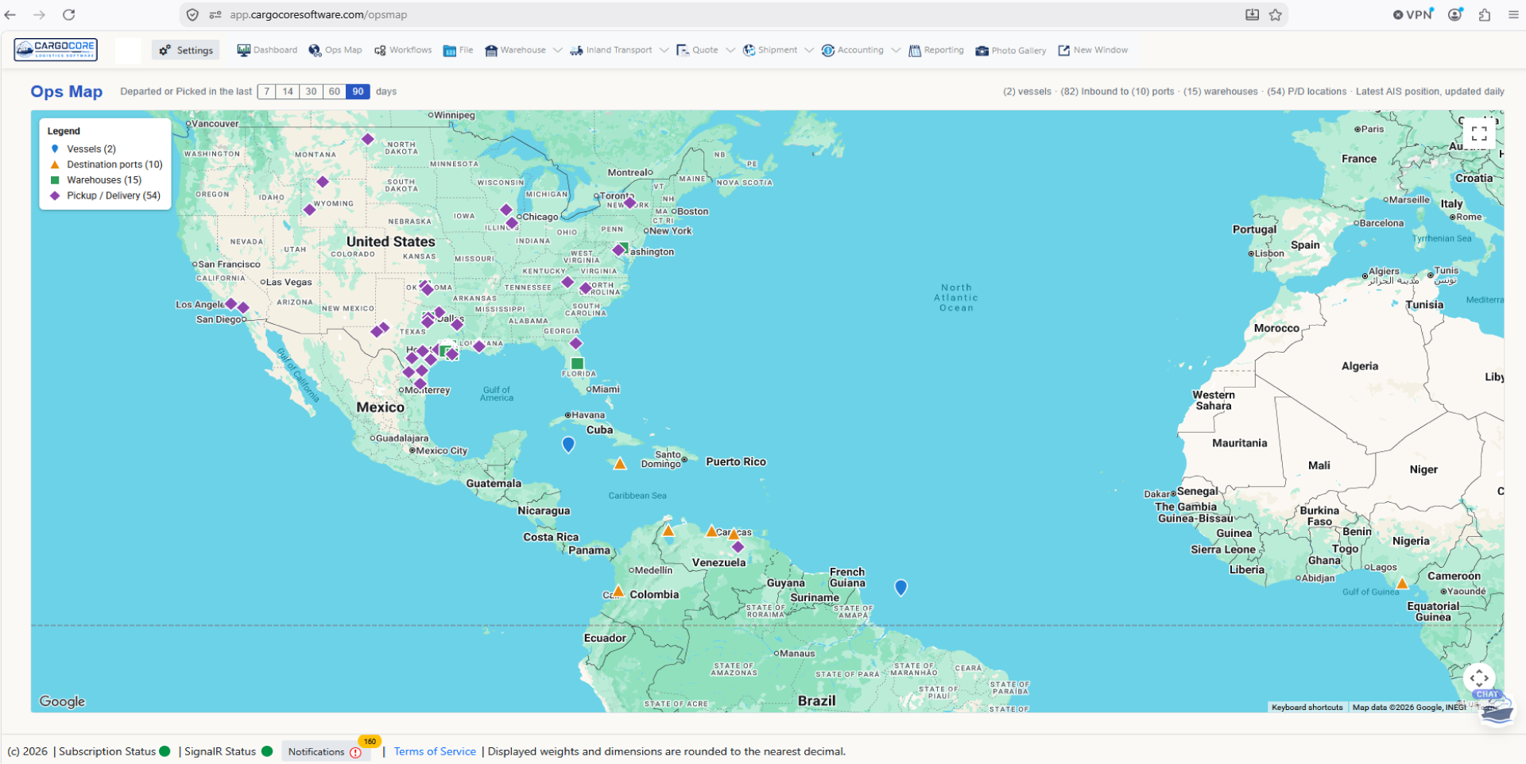The width and height of the screenshot is (1526, 764).
Task: Open browser extensions icon
Action: pyautogui.click(x=1485, y=15)
